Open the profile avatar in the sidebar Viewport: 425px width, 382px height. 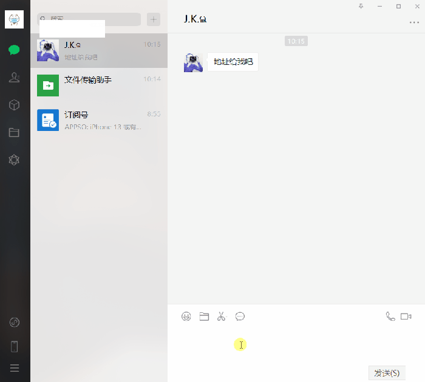click(x=14, y=19)
